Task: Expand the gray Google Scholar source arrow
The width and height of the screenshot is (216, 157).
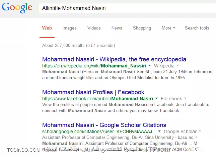Action: tap(200, 131)
